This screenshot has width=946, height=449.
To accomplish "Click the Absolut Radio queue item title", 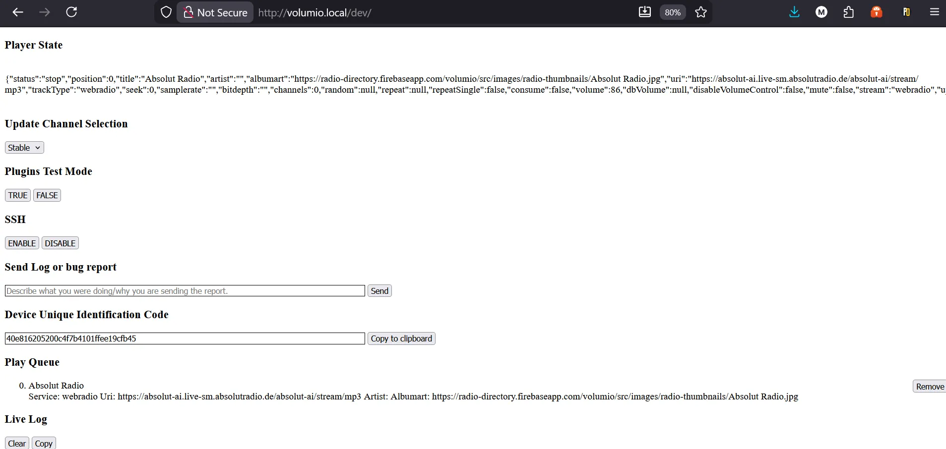I will [56, 386].
